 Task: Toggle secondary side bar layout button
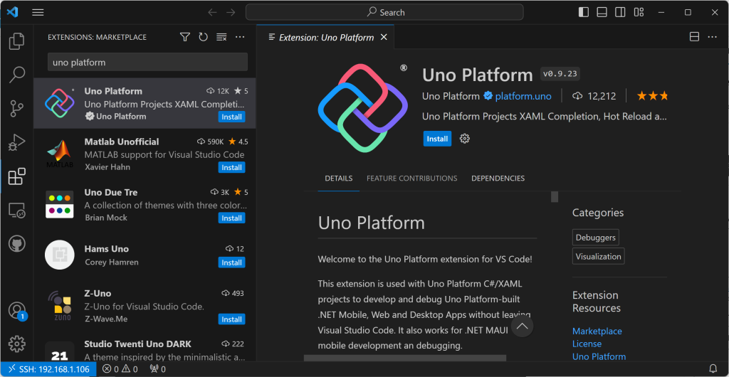pos(621,12)
